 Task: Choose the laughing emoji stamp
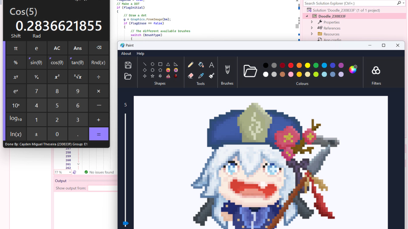(168, 70)
